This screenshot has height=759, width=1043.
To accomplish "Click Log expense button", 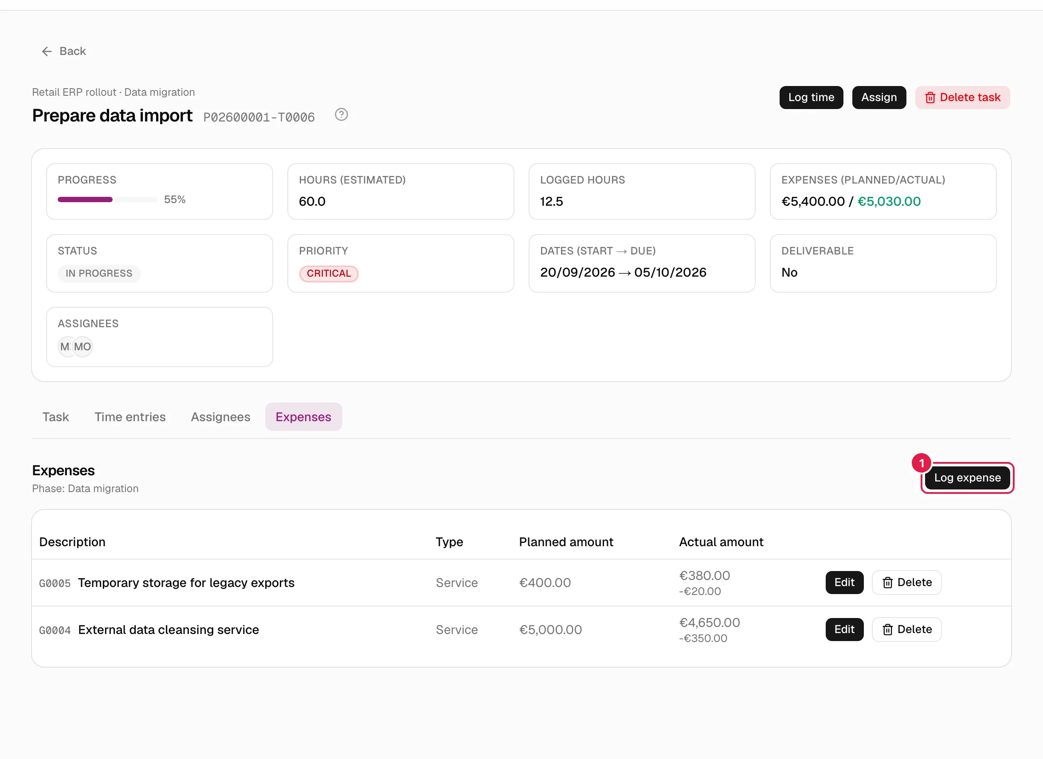I will 967,477.
